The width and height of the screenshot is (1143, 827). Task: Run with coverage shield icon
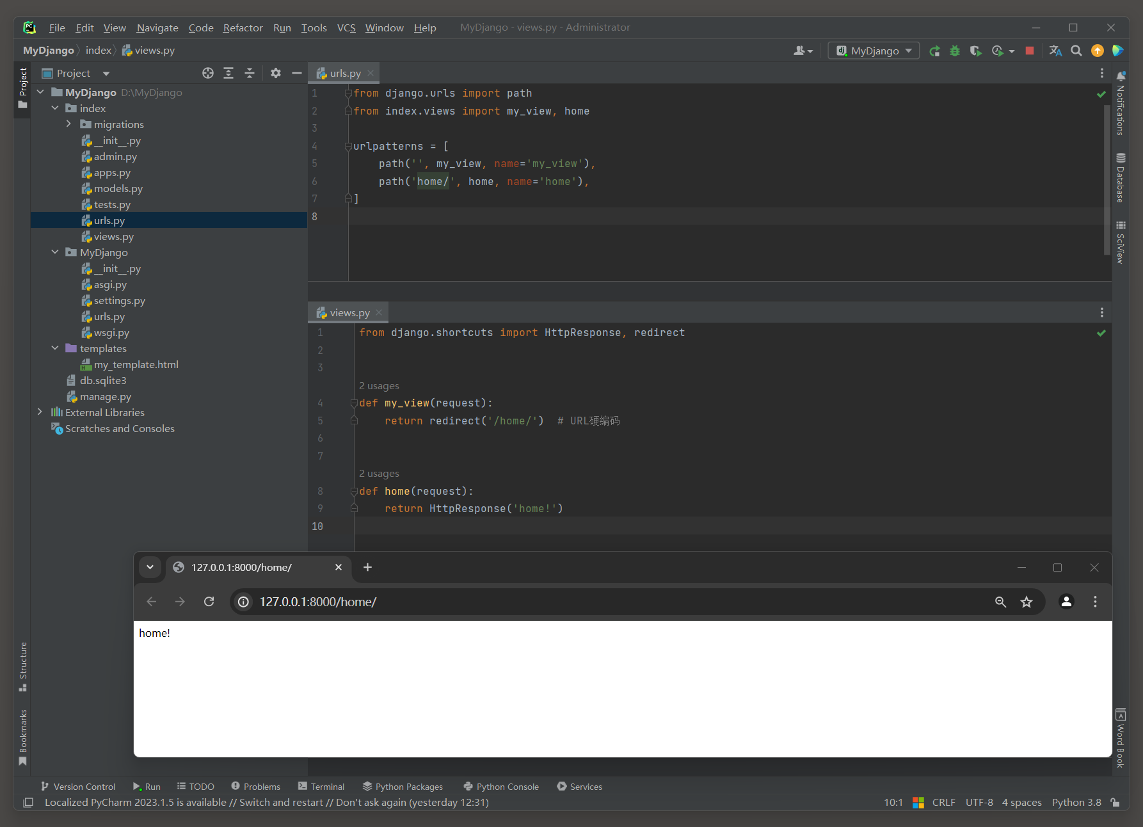[x=975, y=51]
